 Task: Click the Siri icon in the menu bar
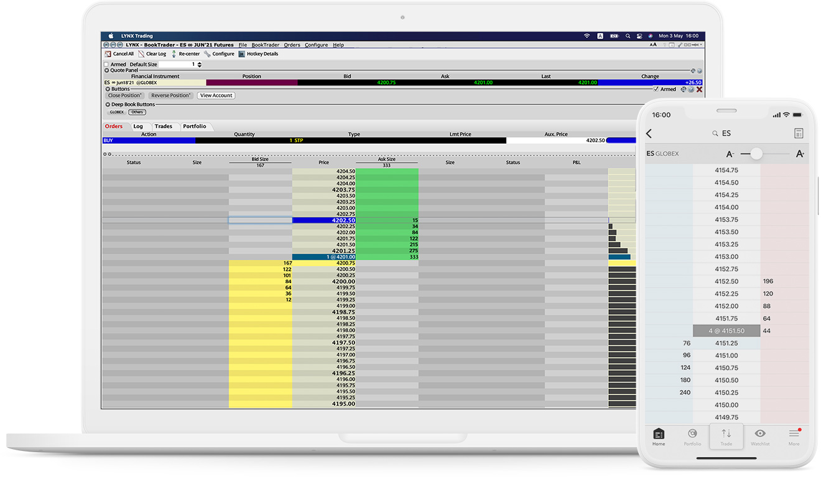point(651,36)
